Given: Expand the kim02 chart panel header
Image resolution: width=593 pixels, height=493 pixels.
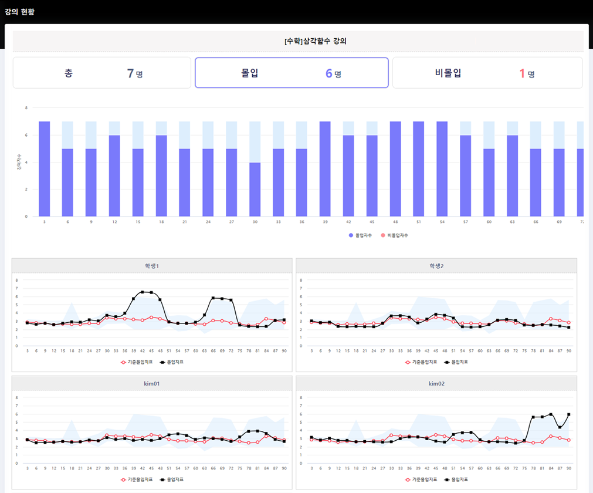Looking at the screenshot, I should (436, 383).
